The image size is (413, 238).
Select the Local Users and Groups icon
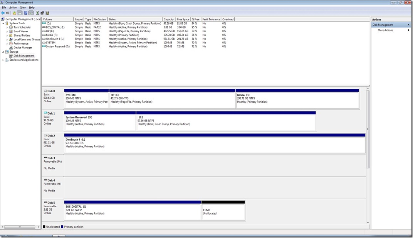coord(11,40)
